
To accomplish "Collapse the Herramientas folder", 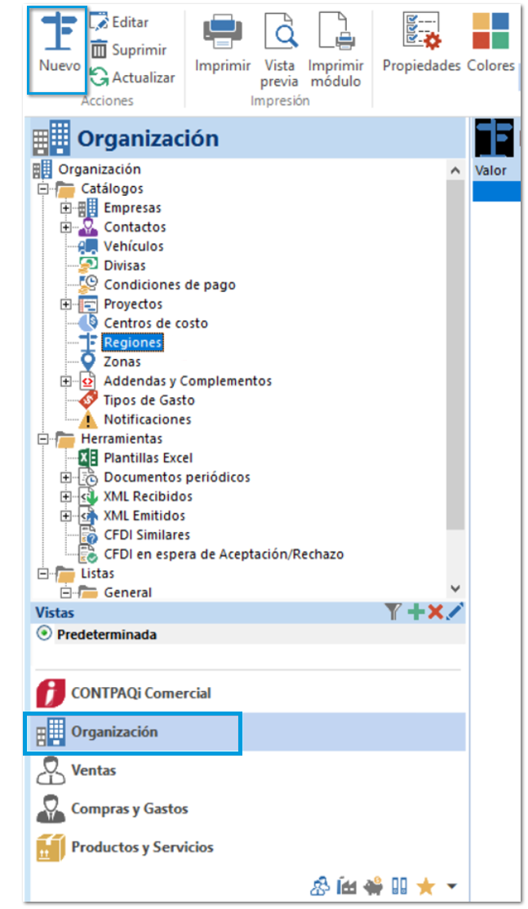I will 43,439.
